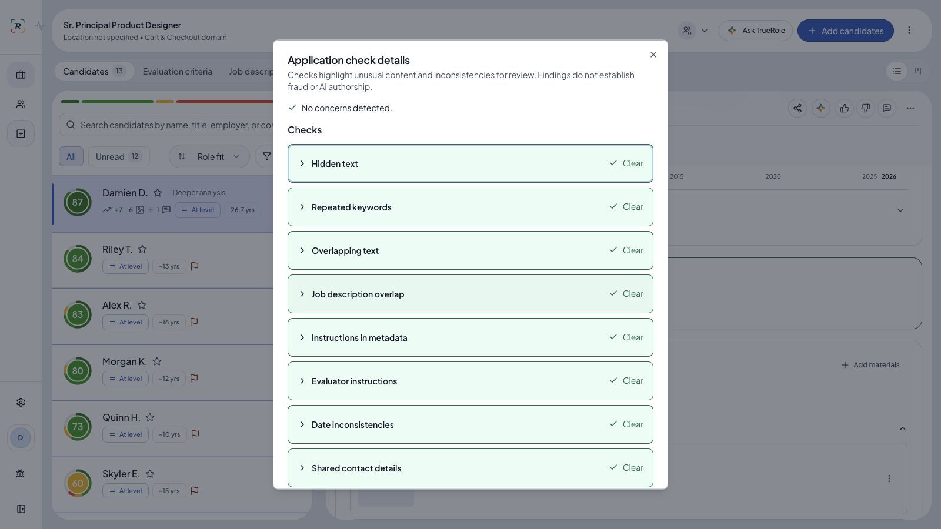Click Ask TrueRole button
The height and width of the screenshot is (529, 941).
click(x=756, y=31)
